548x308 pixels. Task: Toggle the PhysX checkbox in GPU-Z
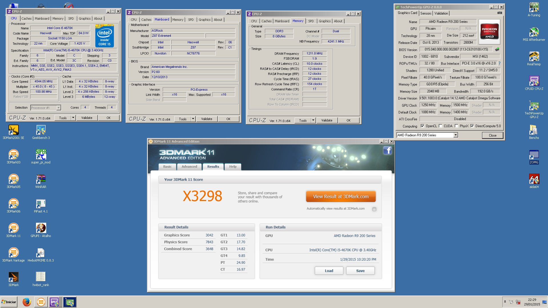click(x=456, y=126)
